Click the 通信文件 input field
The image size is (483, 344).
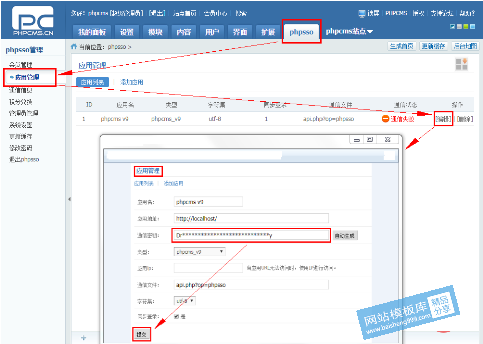click(x=251, y=285)
